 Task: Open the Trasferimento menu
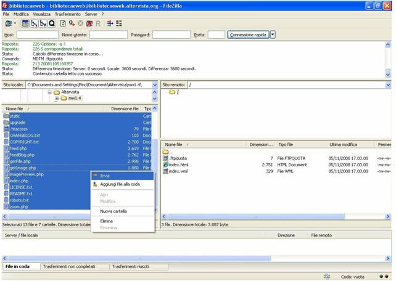point(68,14)
